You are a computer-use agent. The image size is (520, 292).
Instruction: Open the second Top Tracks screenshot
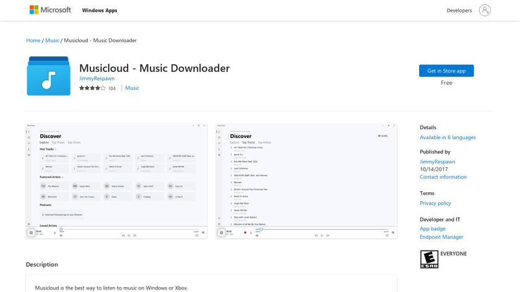pos(306,181)
